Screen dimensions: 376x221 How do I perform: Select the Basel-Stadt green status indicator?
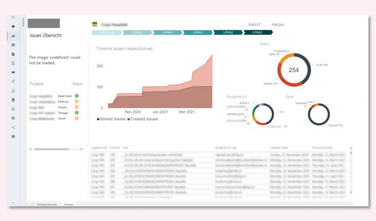(77, 96)
